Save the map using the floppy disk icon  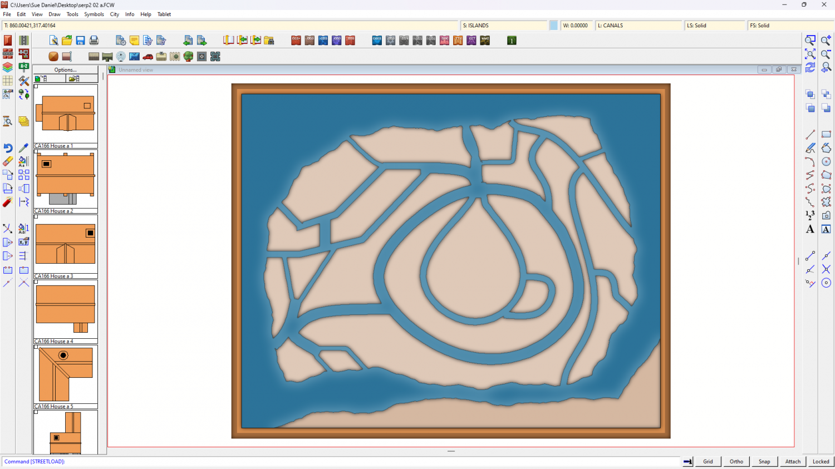click(x=80, y=41)
